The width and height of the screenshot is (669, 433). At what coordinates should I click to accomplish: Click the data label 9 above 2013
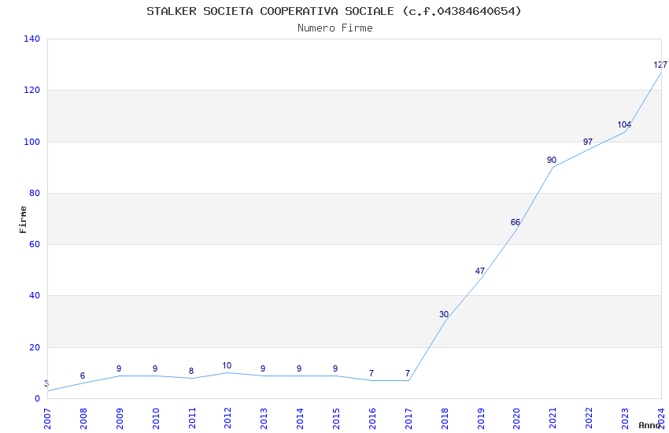(x=263, y=368)
